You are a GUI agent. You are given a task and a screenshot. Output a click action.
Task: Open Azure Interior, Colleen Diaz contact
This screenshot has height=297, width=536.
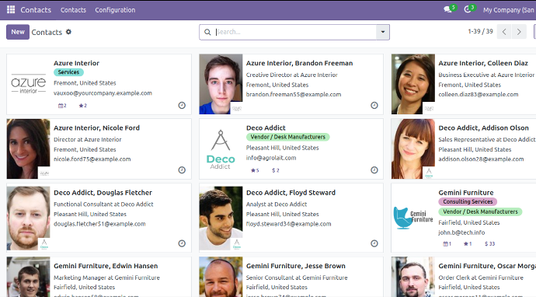(x=483, y=63)
